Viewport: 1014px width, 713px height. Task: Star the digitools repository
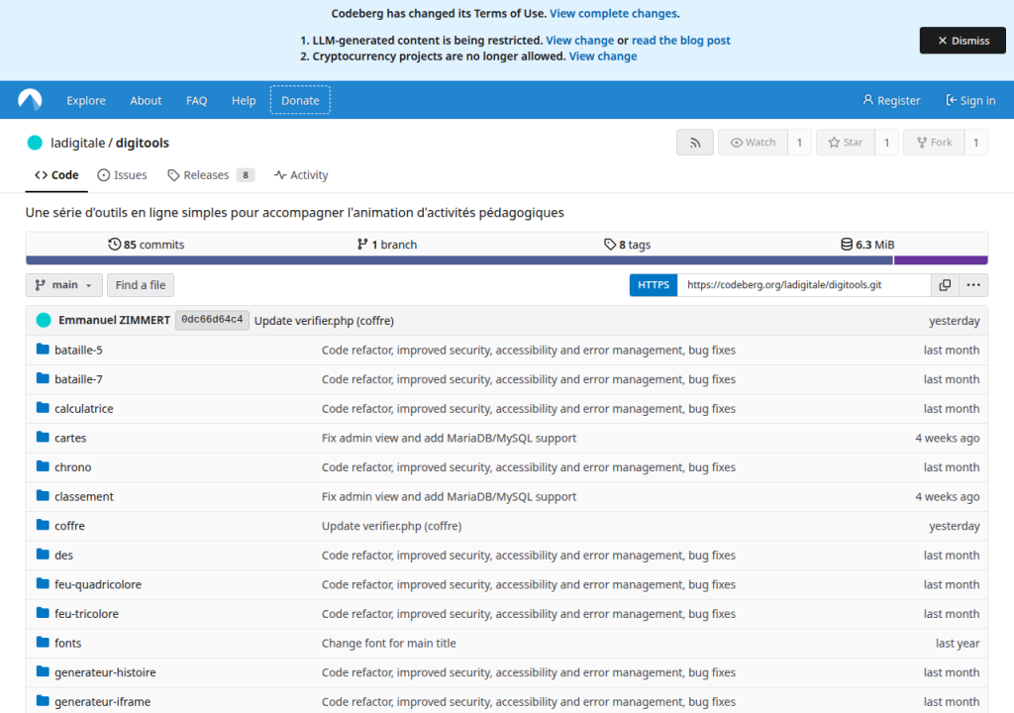[846, 143]
